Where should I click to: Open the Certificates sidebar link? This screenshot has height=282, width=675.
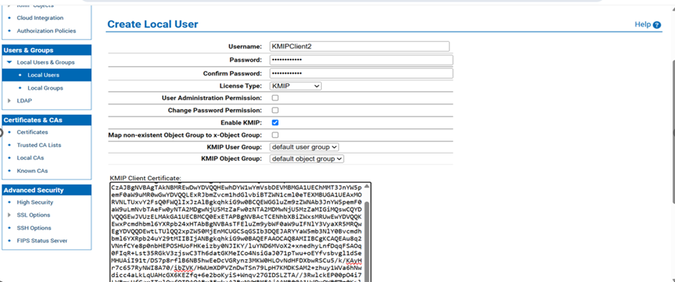click(x=32, y=132)
